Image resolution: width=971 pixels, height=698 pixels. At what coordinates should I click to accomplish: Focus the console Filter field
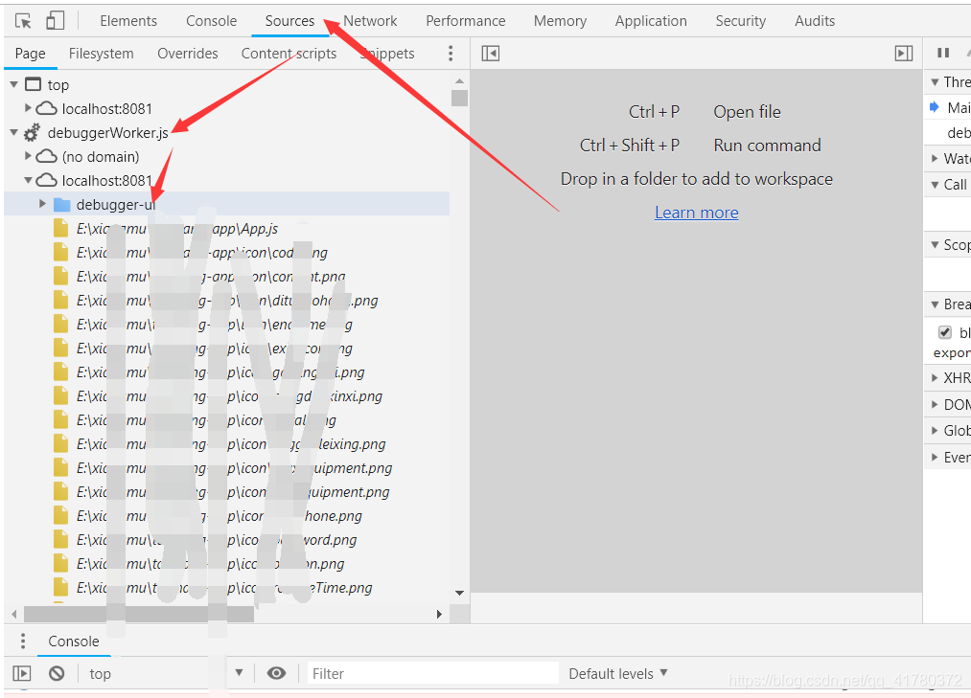(x=433, y=673)
